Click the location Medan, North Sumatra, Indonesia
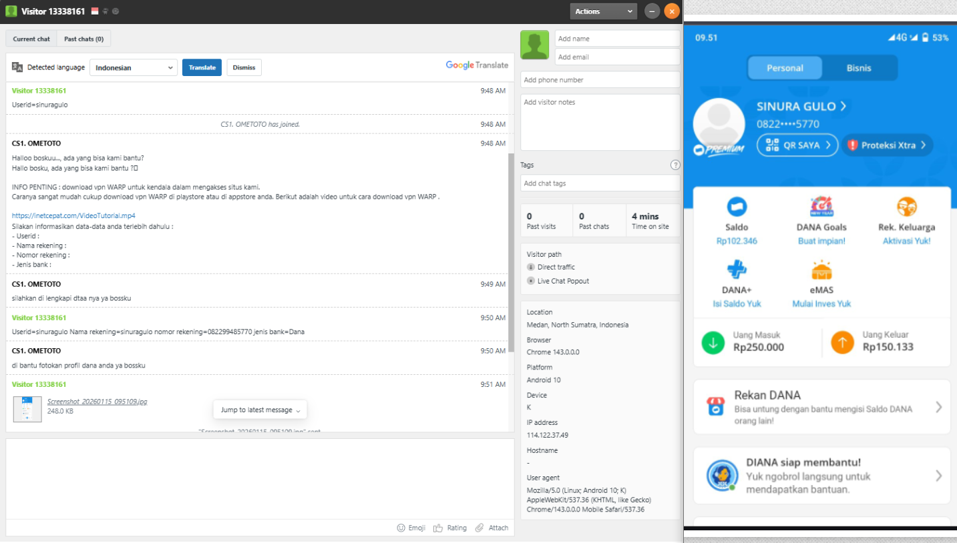The width and height of the screenshot is (957, 543). point(577,325)
